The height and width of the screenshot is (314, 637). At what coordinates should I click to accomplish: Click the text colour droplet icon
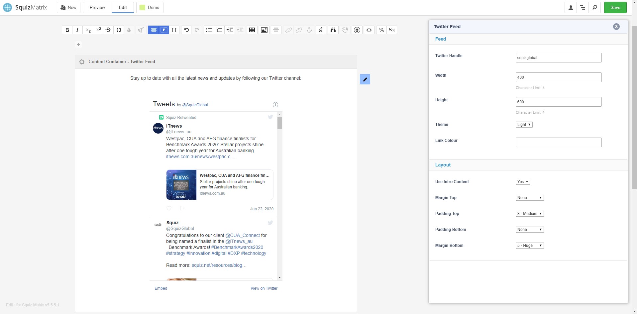[129, 30]
